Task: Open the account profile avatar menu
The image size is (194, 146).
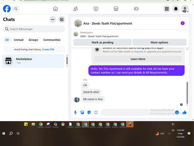Action: (x=185, y=9)
